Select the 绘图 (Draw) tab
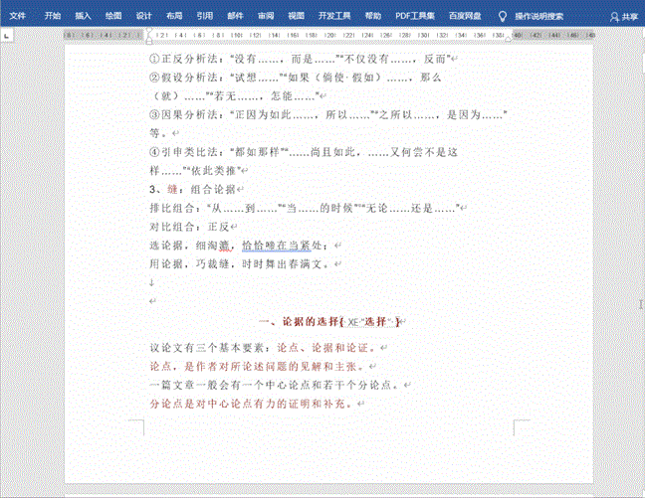The width and height of the screenshot is (645, 498). pos(113,16)
